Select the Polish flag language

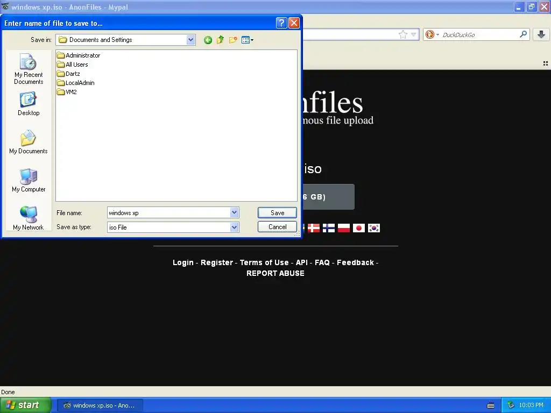click(x=344, y=228)
